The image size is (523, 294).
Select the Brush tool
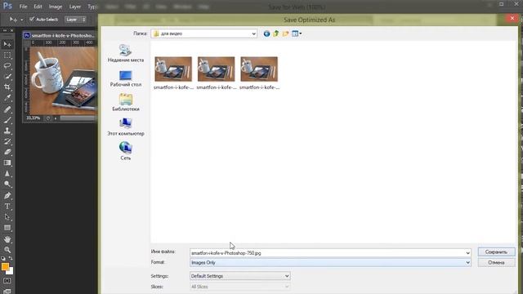coord(7,120)
